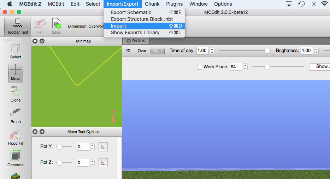Enable the Work Plane checkbox
Viewport: 330px width, 179px height.
coord(200,67)
